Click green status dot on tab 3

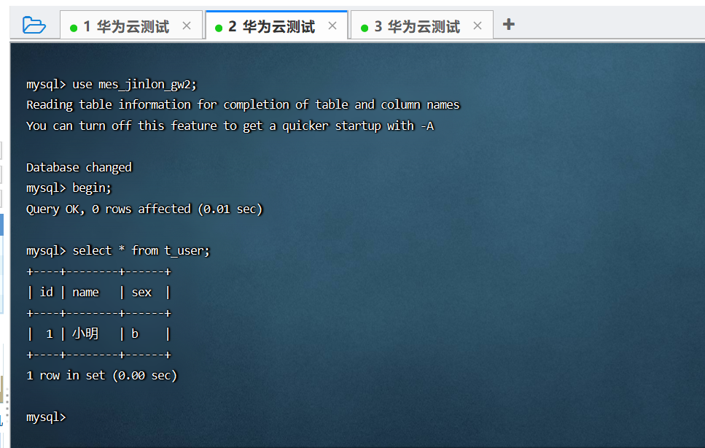(365, 28)
